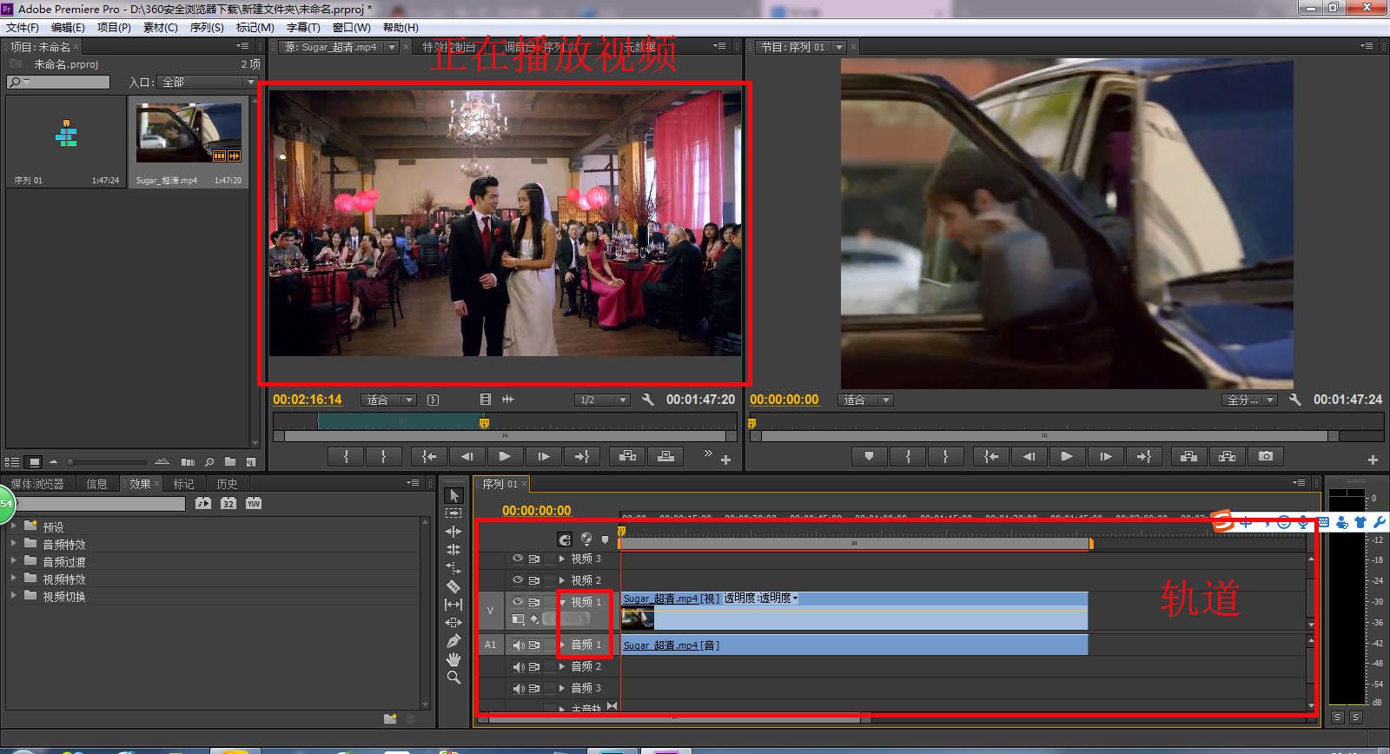This screenshot has height=754, width=1390.
Task: Export frame with camera icon
Action: [x=1266, y=456]
